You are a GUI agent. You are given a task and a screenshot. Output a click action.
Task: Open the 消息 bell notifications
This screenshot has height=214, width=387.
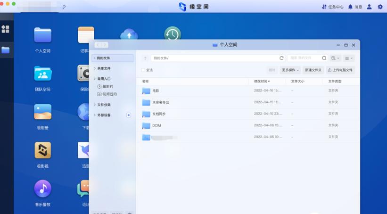[355, 7]
